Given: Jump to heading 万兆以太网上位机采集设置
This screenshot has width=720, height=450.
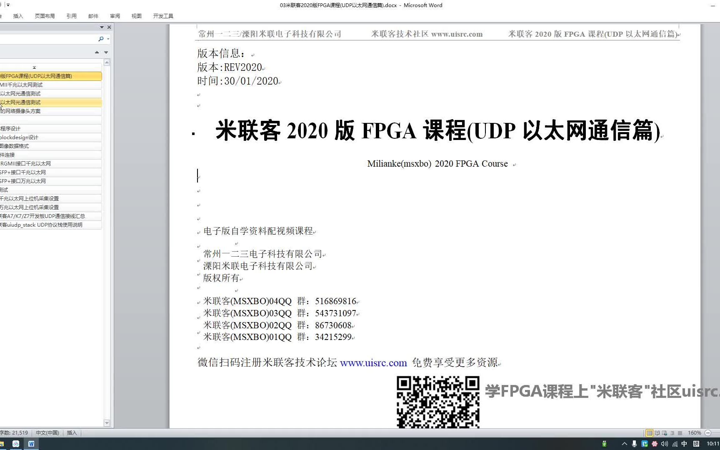Looking at the screenshot, I should tap(51, 207).
